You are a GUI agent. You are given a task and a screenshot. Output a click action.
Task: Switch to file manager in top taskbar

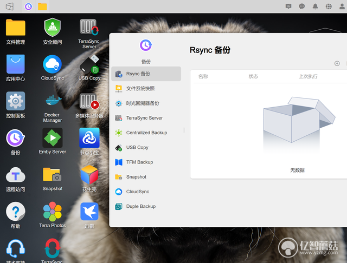pyautogui.click(x=42, y=6)
